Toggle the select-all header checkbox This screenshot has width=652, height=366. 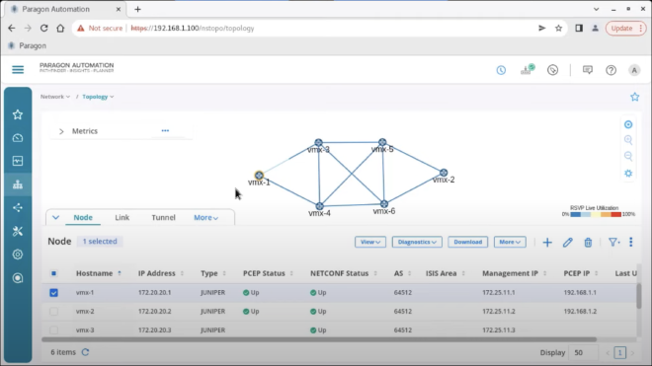tap(53, 273)
